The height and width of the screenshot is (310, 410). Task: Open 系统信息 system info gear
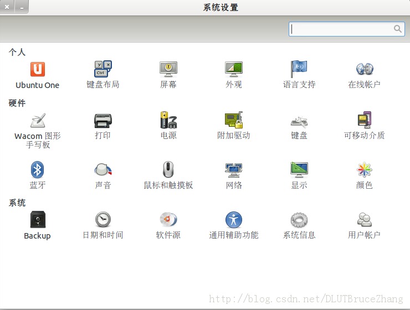point(299,220)
